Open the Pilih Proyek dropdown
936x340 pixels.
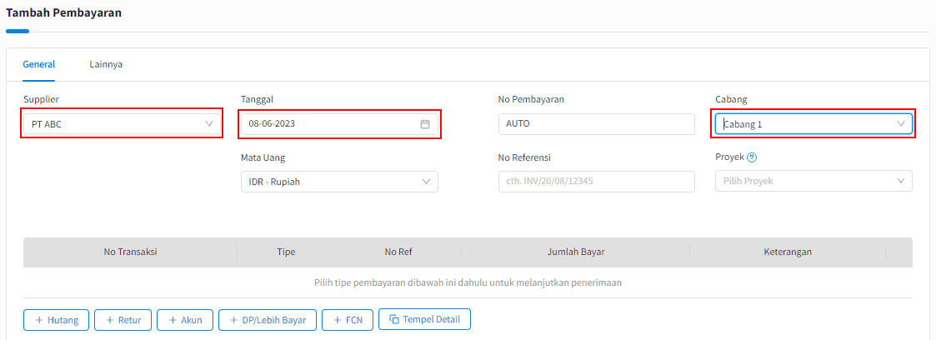point(813,182)
